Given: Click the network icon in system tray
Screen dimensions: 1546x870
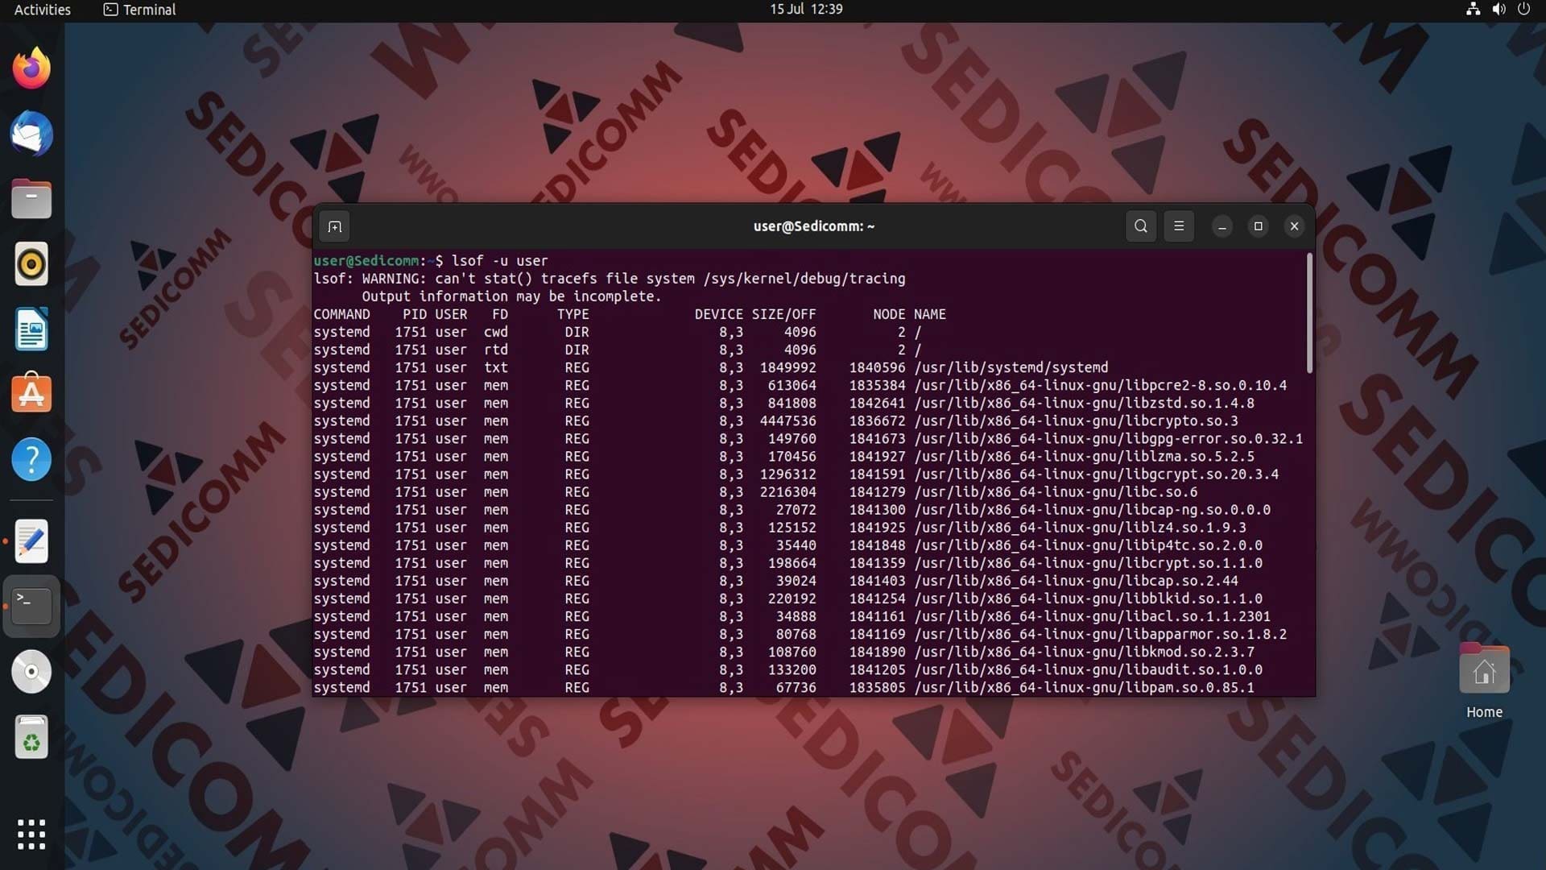Looking at the screenshot, I should [x=1473, y=10].
